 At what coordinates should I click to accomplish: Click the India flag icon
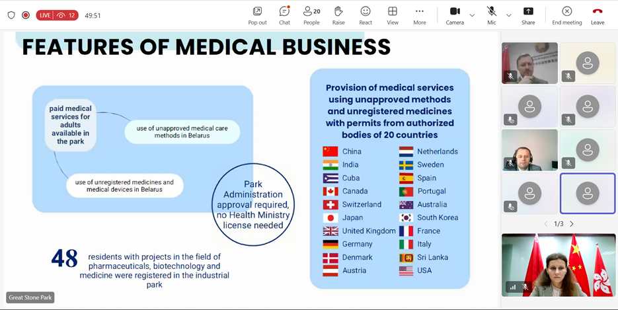click(330, 165)
